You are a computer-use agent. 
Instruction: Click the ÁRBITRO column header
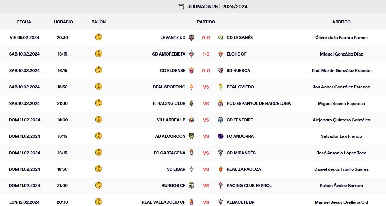(x=341, y=22)
